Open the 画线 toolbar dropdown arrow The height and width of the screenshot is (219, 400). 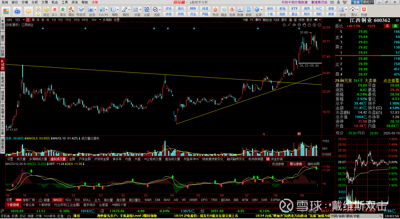[x=129, y=10]
